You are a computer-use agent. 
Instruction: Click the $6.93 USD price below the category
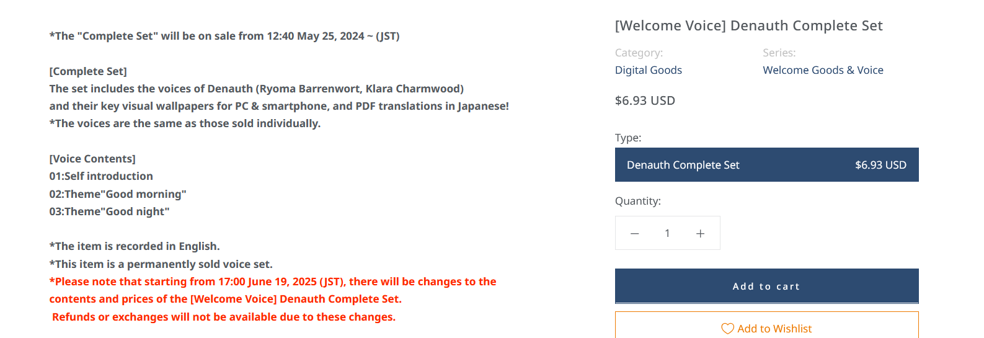(645, 100)
